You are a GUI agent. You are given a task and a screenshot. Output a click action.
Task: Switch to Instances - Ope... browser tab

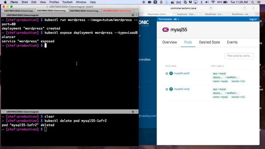point(186,14)
